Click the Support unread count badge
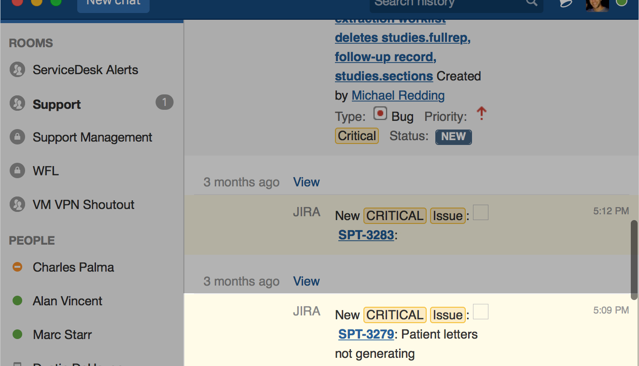 (164, 102)
